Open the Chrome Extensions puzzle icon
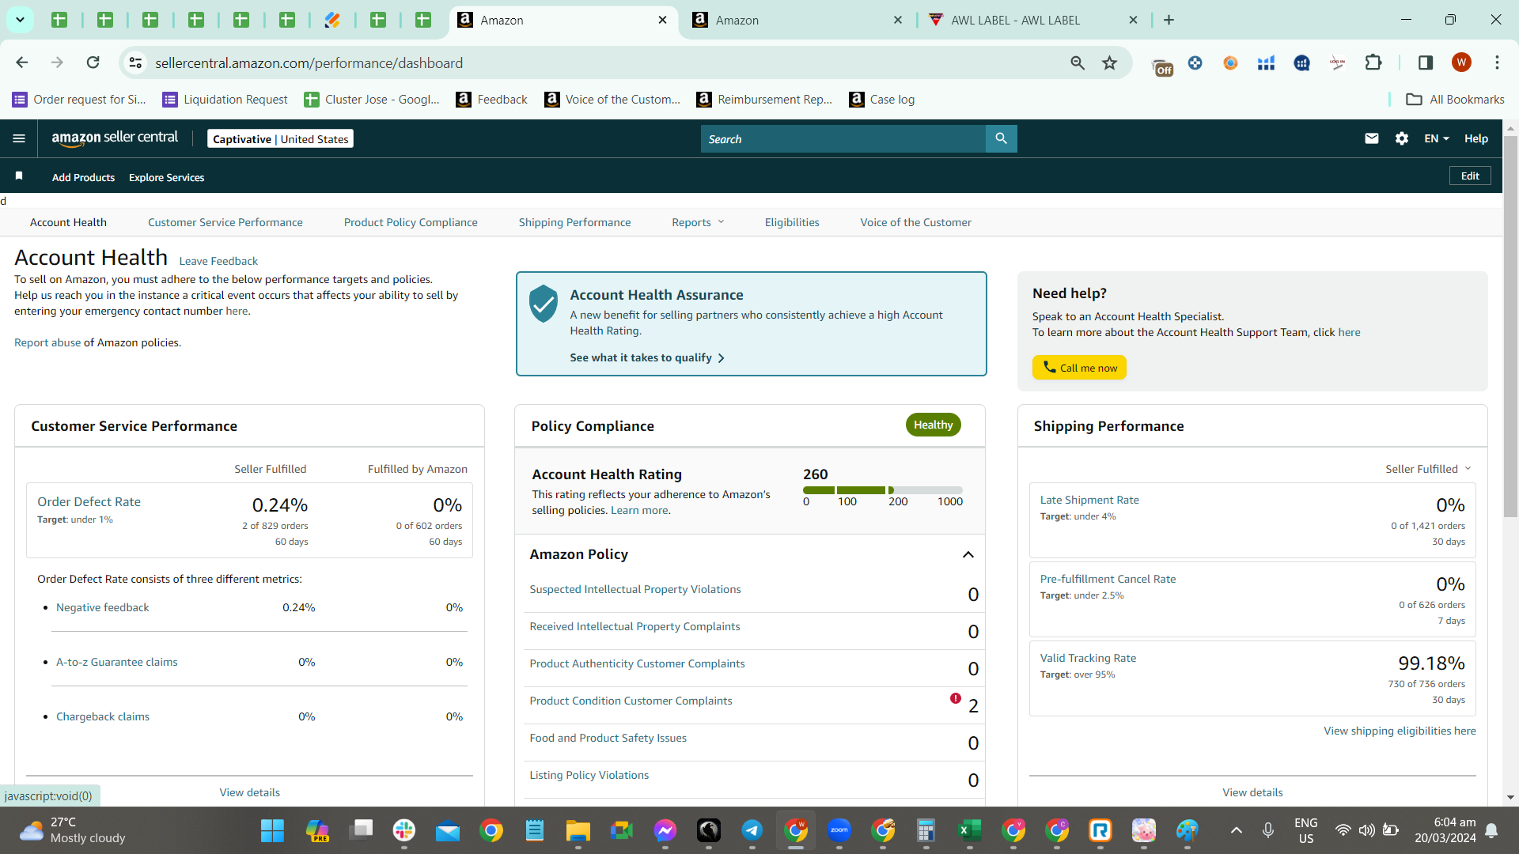This screenshot has width=1519, height=854. 1373,62
